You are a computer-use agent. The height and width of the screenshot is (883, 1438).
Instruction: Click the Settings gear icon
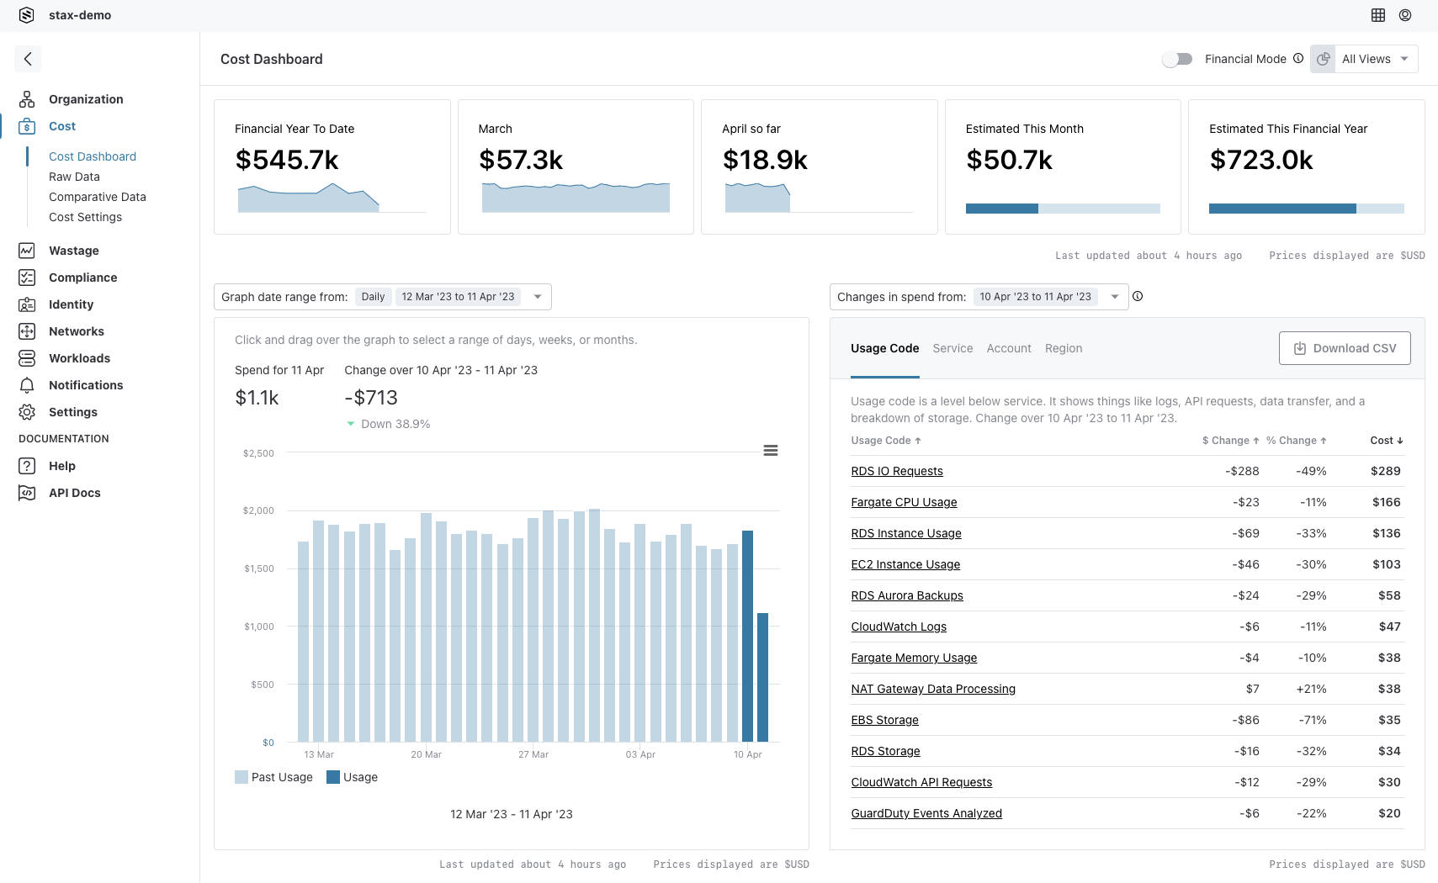coord(27,412)
